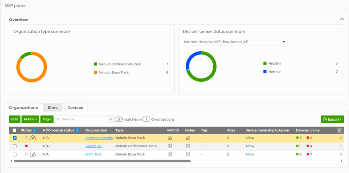Edit MSP ID for Marriott Hsinchu

click(x=170, y=138)
